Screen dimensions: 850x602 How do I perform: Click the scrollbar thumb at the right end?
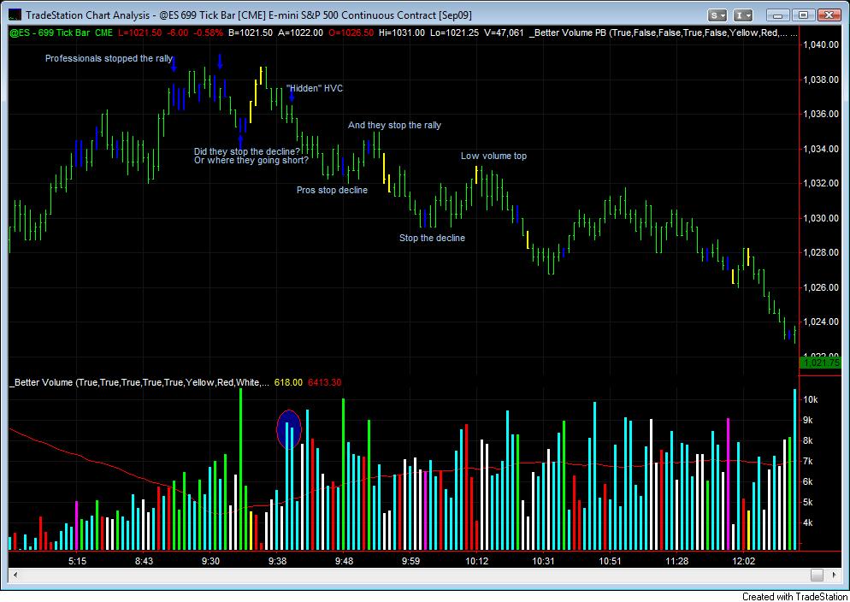click(x=817, y=575)
